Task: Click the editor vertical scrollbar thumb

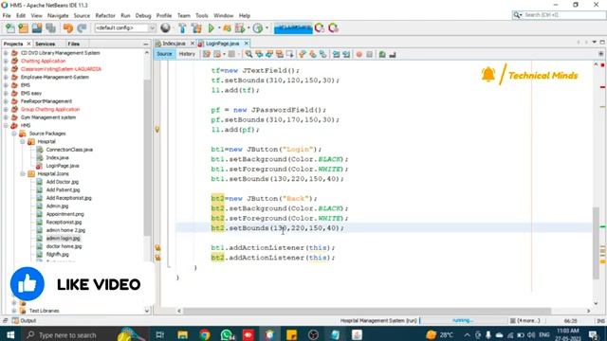Action: [596, 242]
